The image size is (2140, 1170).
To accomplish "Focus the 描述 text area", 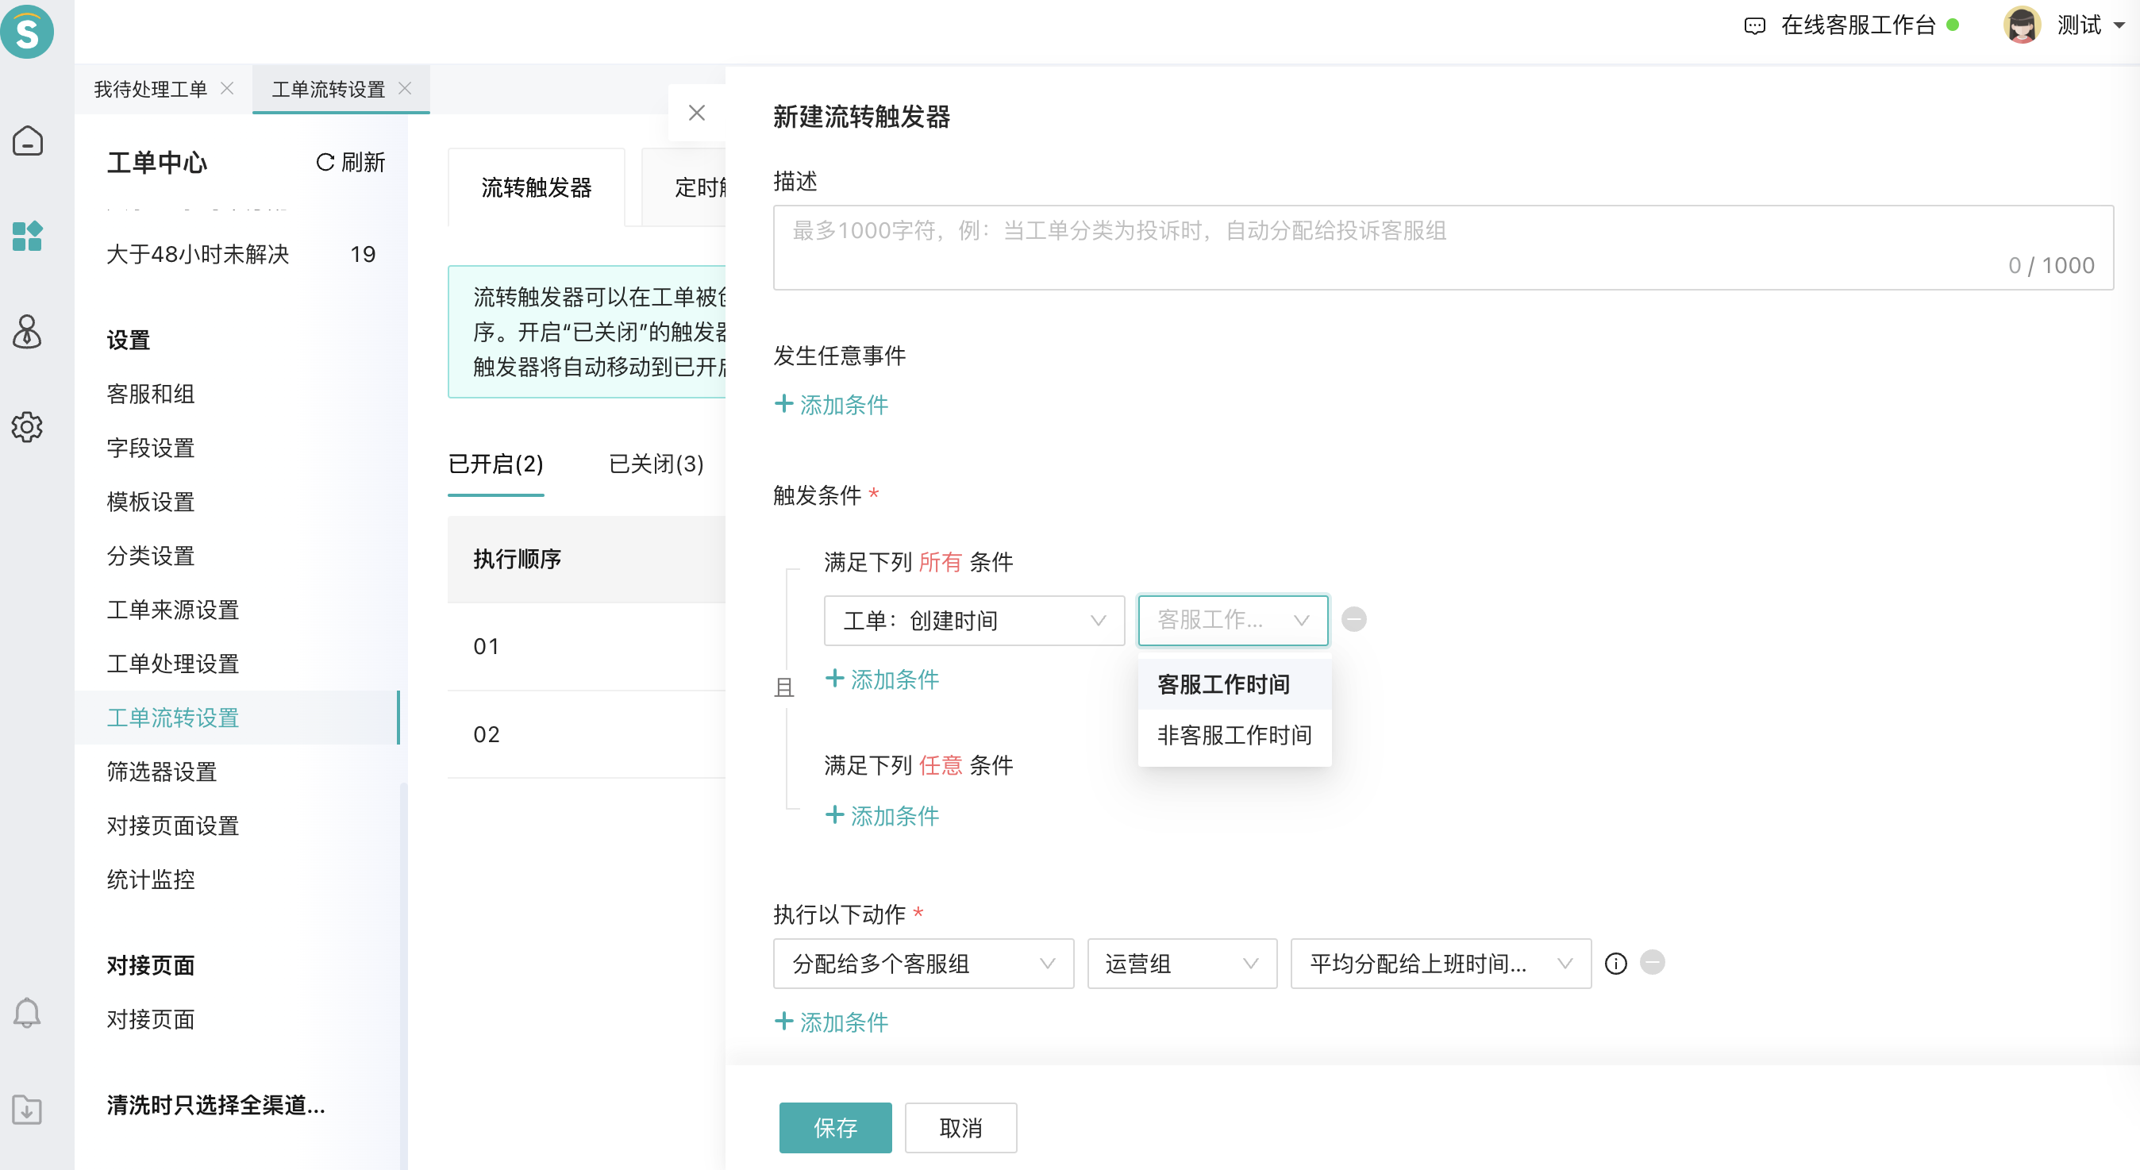I will coord(1442,248).
